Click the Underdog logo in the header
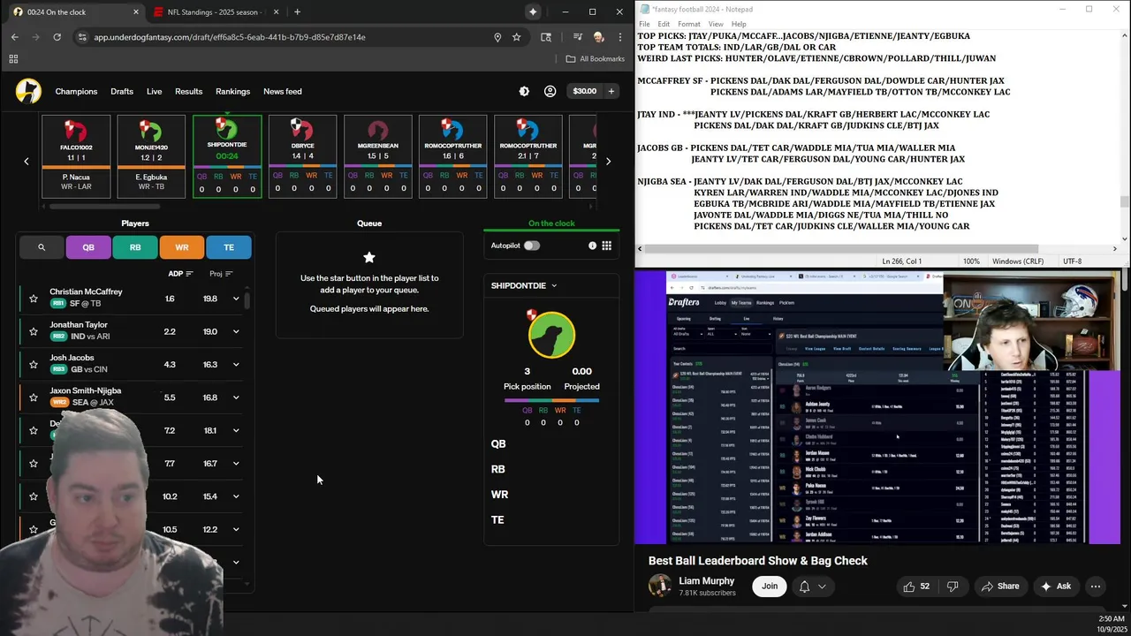The width and height of the screenshot is (1131, 636). pyautogui.click(x=28, y=91)
